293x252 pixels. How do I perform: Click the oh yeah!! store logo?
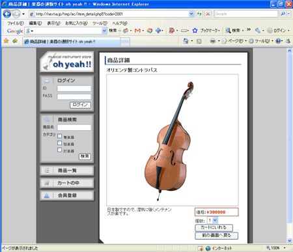point(67,62)
